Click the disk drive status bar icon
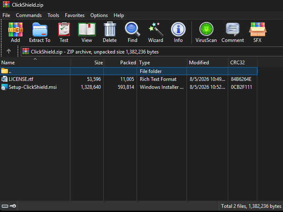The height and width of the screenshot is (212, 283). tap(5, 206)
